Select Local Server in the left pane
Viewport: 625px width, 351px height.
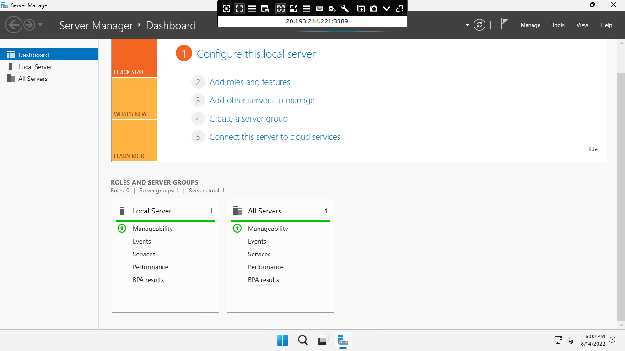49,67
